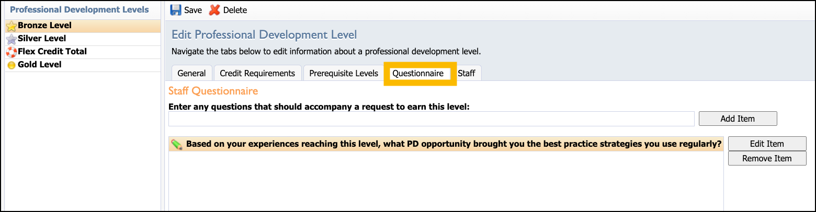Screen dimensions: 816x212
Task: Switch to the General tab
Action: coord(191,73)
